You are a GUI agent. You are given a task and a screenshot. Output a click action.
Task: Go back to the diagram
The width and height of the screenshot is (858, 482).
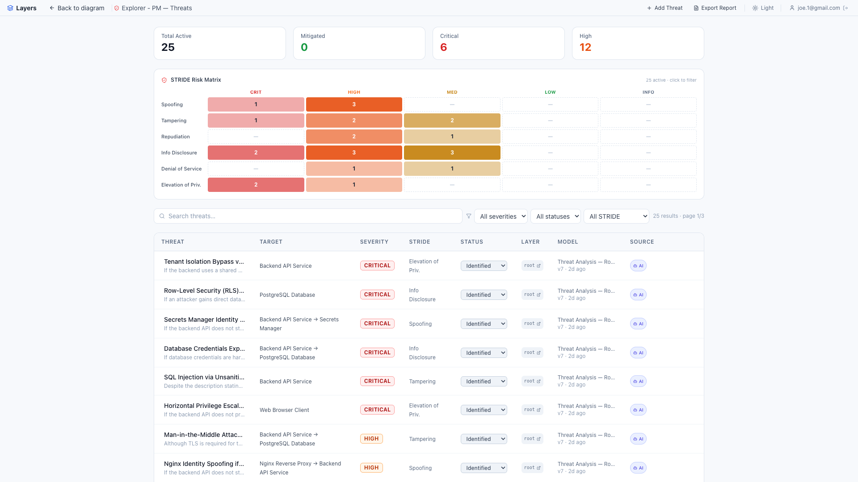[x=77, y=8]
